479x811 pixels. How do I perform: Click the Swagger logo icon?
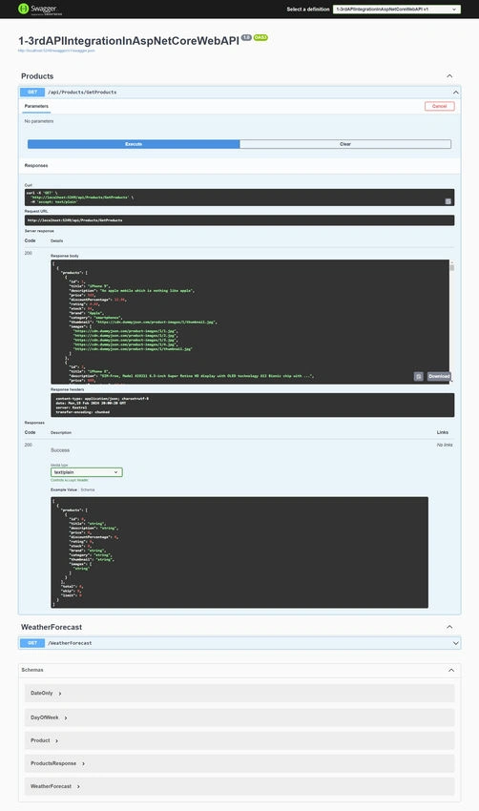pyautogui.click(x=23, y=9)
